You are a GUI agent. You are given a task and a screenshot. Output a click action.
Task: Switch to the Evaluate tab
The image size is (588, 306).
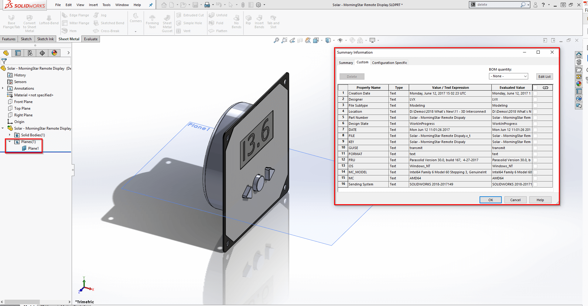(x=91, y=39)
